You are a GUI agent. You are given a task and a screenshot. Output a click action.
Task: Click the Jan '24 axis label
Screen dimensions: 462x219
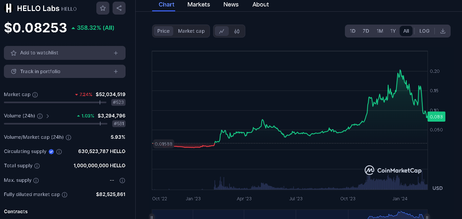point(400,199)
